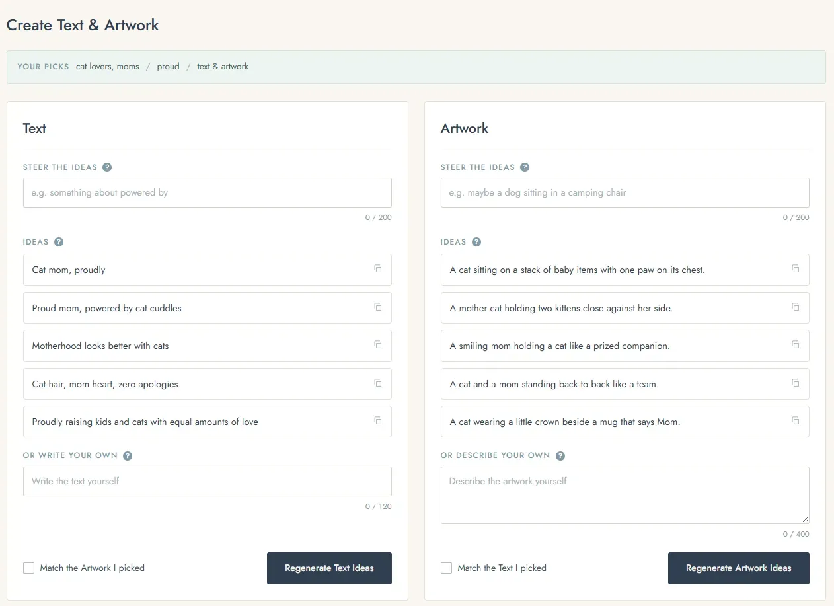Viewport: 834px width, 606px height.
Task: Choose "Proud mom, powered by cat cuddles"
Action: [x=208, y=308]
